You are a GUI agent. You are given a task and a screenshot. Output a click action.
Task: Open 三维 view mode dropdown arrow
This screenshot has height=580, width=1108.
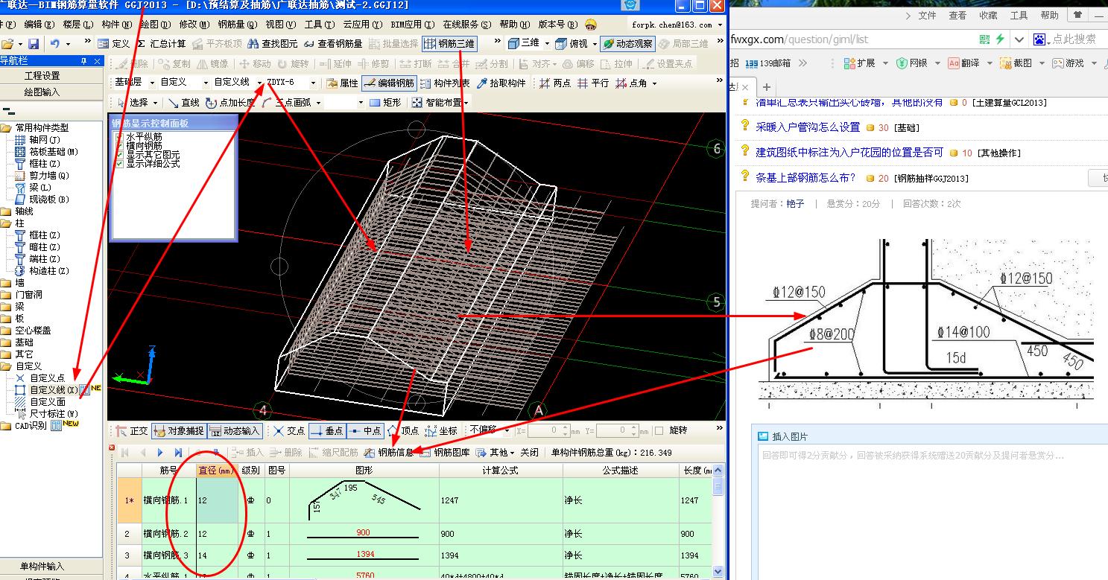pos(547,44)
